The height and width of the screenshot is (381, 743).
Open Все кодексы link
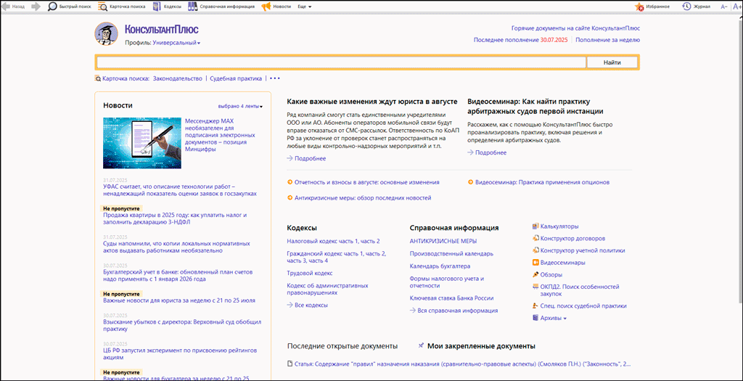pos(311,306)
